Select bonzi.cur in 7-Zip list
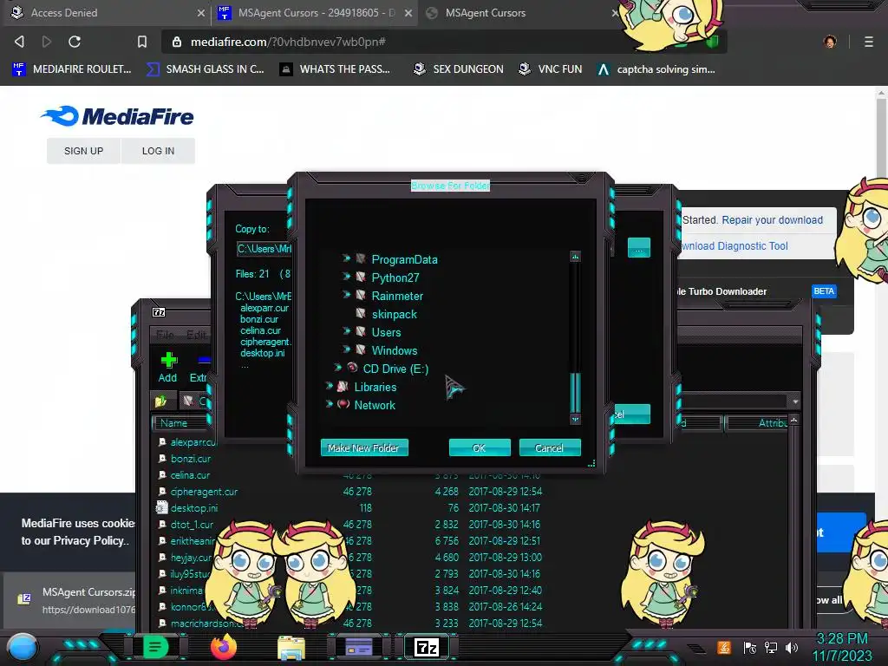Viewport: 888px width, 666px height. [x=190, y=458]
